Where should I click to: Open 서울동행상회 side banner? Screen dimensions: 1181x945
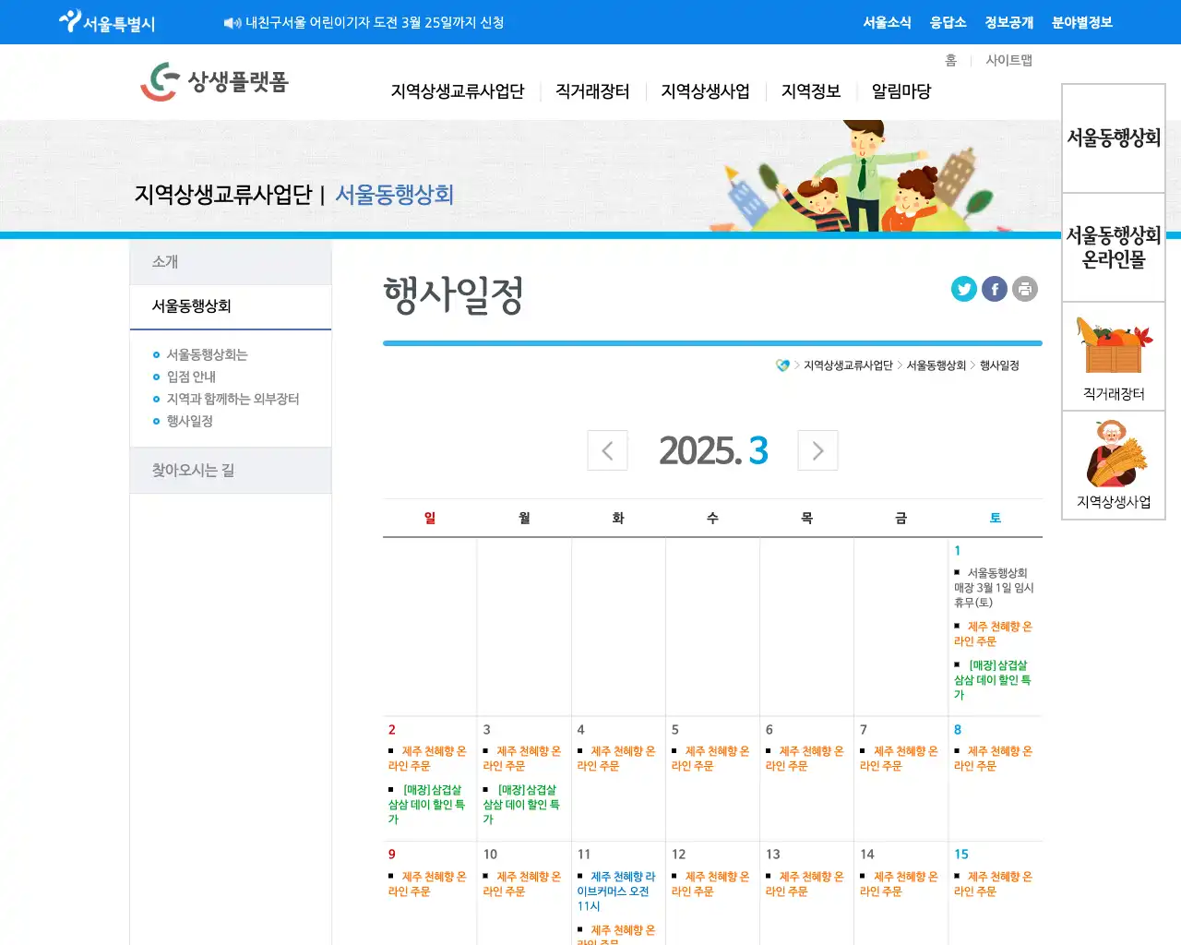point(1114,138)
